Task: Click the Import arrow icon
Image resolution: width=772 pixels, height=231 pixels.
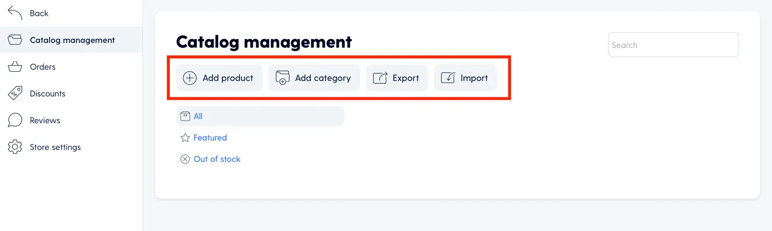Action: tap(448, 78)
